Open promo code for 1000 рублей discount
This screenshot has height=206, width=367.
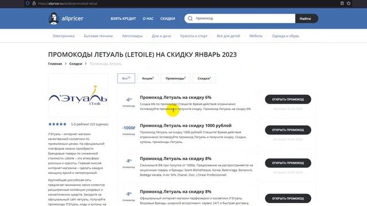[288, 130]
